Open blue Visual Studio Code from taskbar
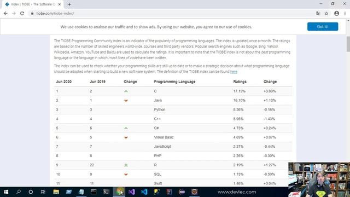Image resolution: width=350 pixels, height=197 pixels. click(x=144, y=192)
